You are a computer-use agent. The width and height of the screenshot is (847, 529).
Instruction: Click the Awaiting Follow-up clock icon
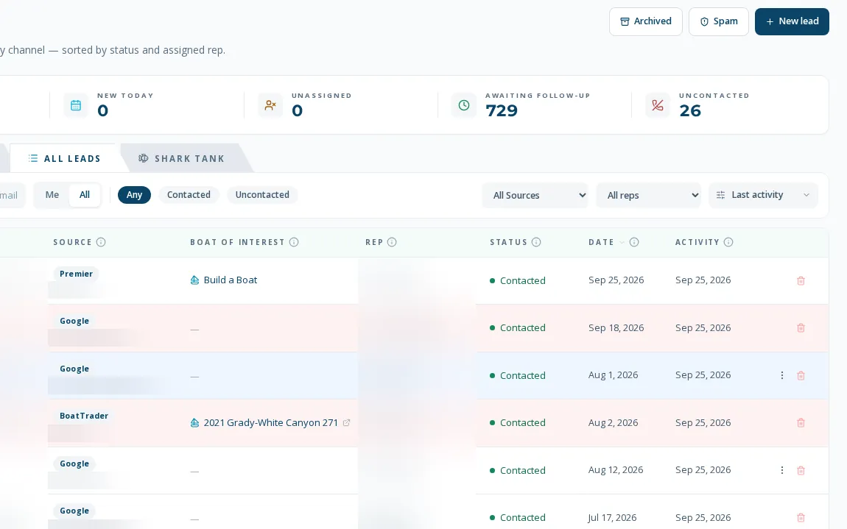click(x=464, y=105)
